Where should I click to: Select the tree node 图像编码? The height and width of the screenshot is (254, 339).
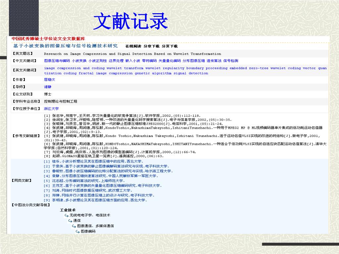click(88, 231)
